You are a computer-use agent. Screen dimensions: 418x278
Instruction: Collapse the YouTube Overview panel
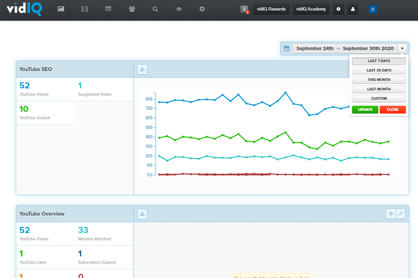[401, 214]
